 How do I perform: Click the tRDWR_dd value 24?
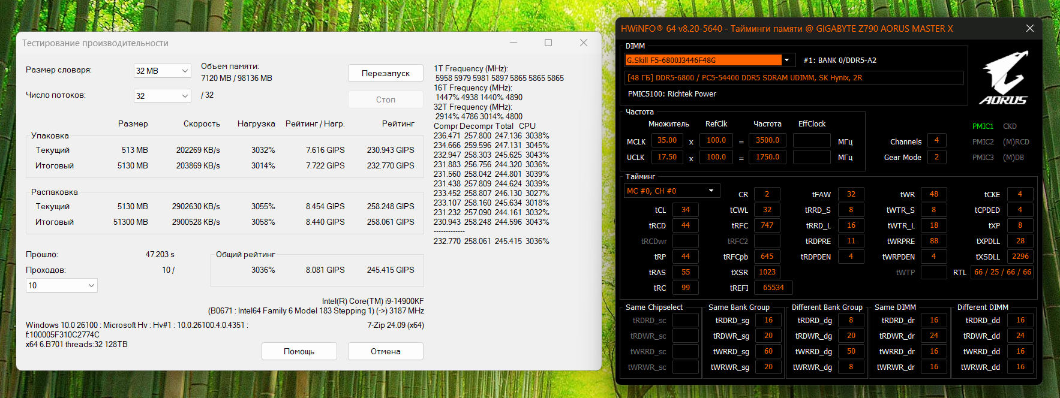pyautogui.click(x=1020, y=336)
